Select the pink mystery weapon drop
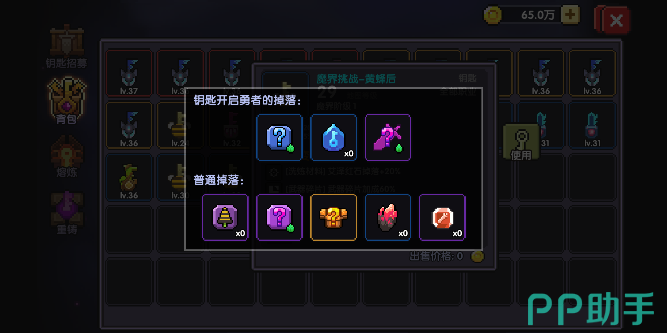The image size is (667, 333). [x=388, y=138]
